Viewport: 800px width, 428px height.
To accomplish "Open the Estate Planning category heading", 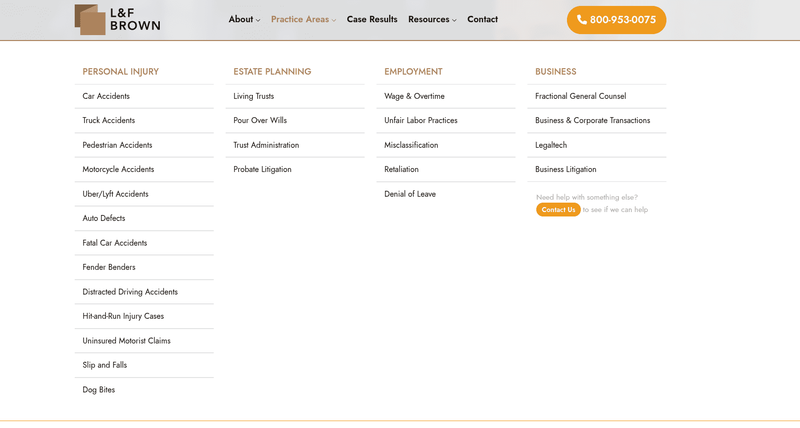I will [x=272, y=72].
